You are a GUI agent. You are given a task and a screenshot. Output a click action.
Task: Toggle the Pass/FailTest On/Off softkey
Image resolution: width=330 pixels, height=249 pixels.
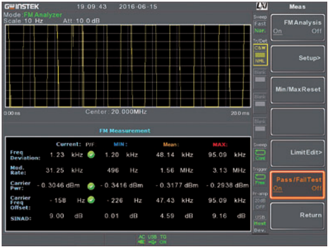pos(297,185)
